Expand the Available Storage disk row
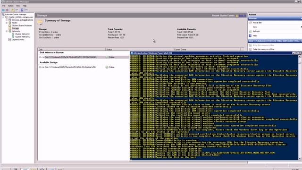Screen dimensions: 302x170 [x=40, y=67]
